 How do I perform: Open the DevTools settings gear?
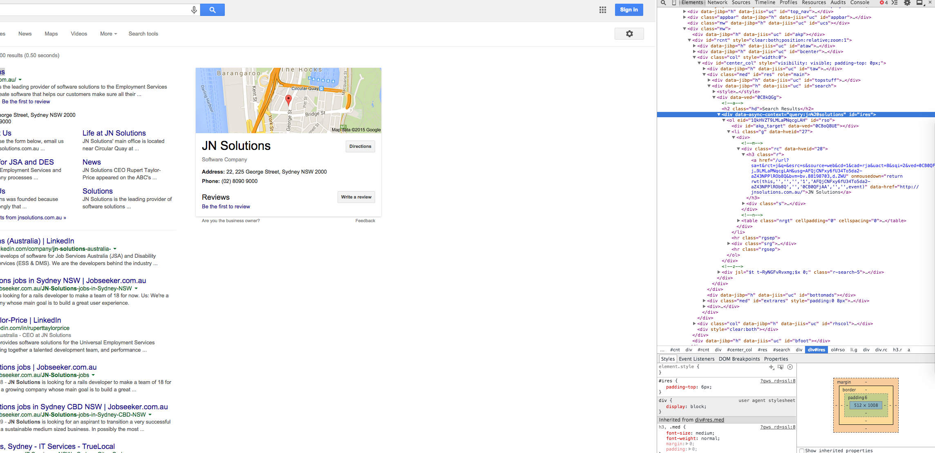click(907, 3)
